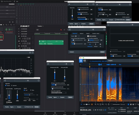Viewport: 139px width, 115px height.
Task: Select Classic algorithm radio button
Action: click(x=6, y=85)
